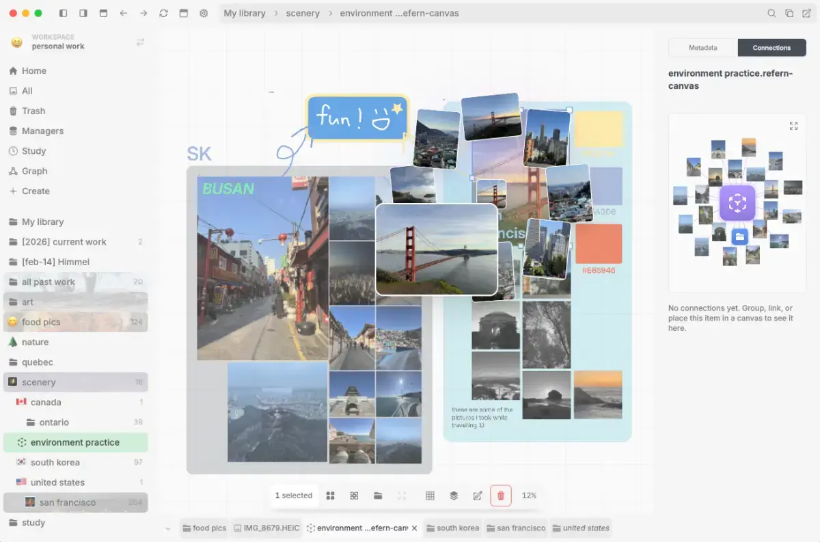Click the coral #E86946 color swatch
The width and height of the screenshot is (820, 542).
(x=598, y=244)
